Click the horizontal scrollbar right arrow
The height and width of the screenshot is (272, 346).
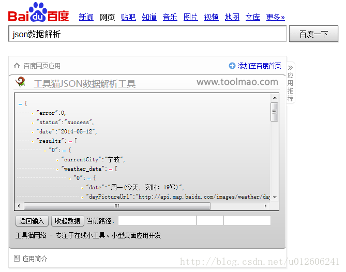pos(265,206)
